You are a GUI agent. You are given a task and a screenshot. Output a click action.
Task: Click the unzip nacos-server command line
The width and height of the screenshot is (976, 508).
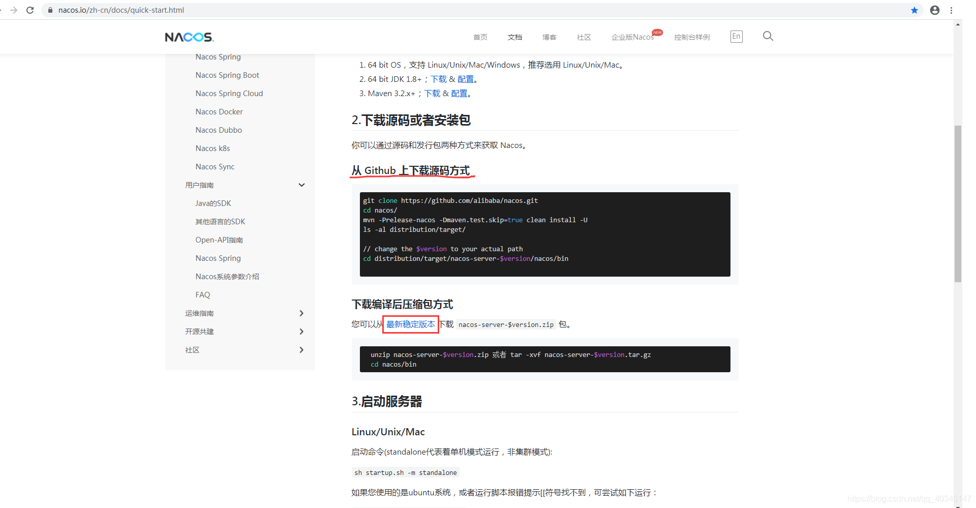(510, 355)
